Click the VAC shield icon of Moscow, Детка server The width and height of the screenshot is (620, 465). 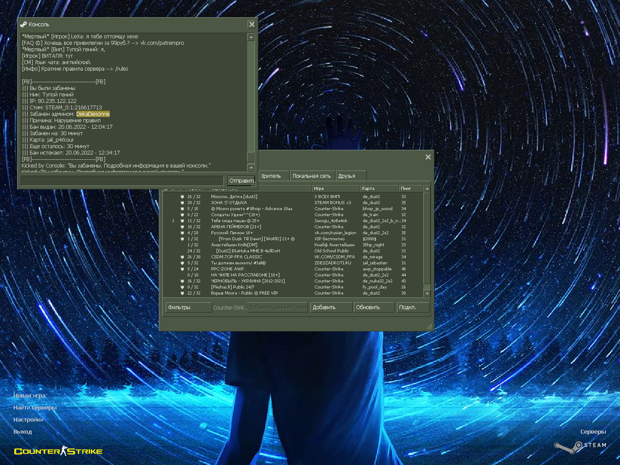pos(183,197)
